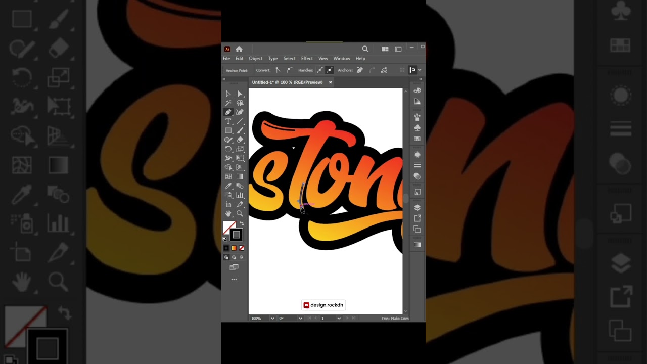Enable Draw Normal mode
647x364 pixels.
point(226,257)
